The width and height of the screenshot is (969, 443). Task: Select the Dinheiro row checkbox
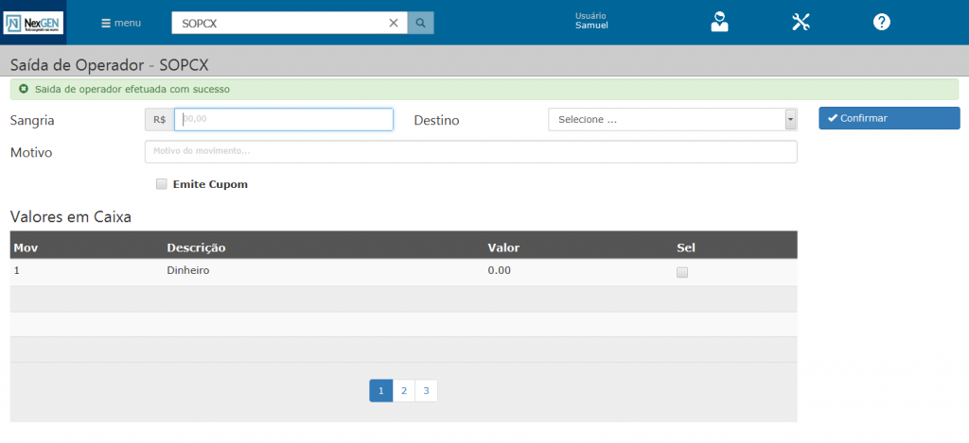682,272
